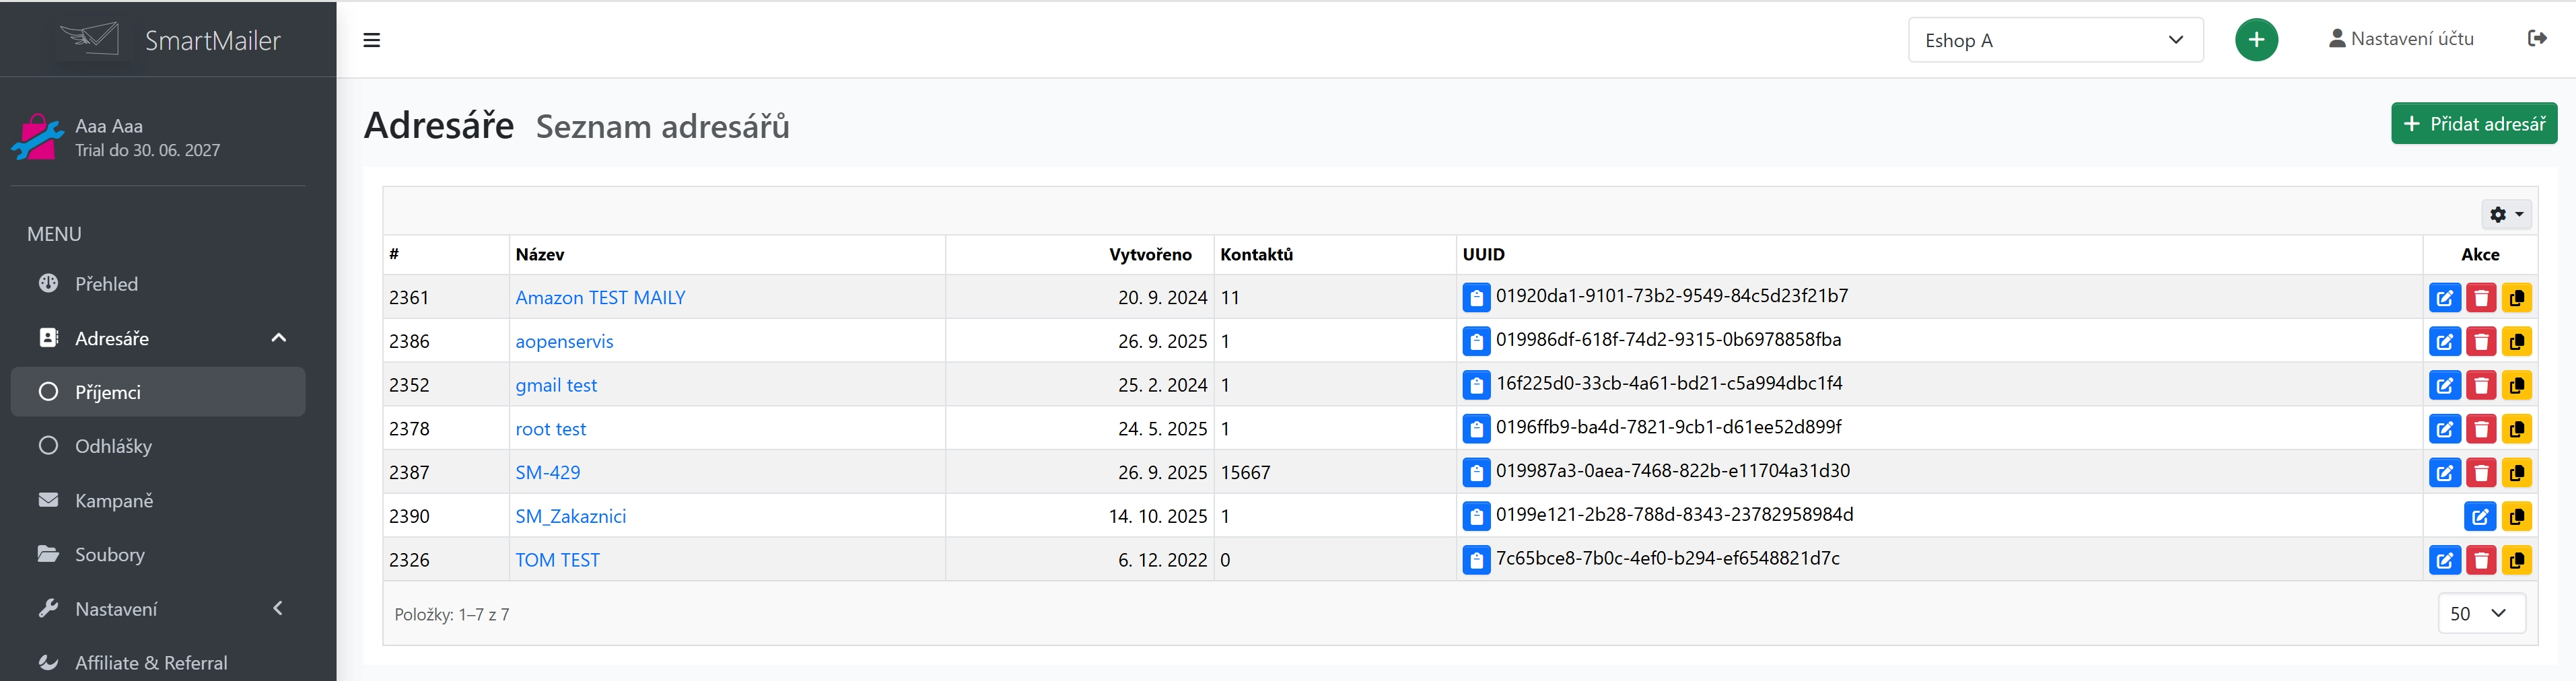The height and width of the screenshot is (681, 2576).
Task: Delete the aopenservis address book
Action: pos(2480,342)
